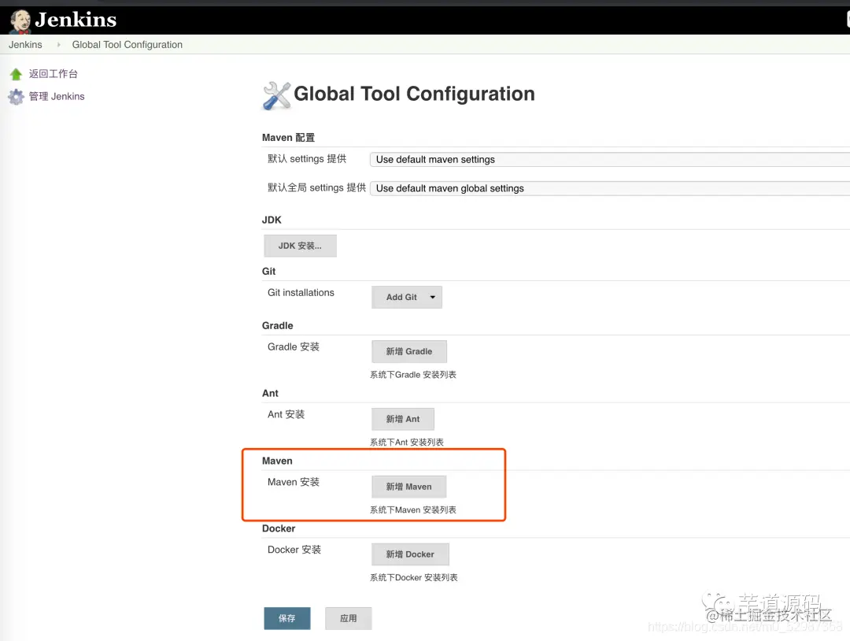Click the Maven 配置 section header

(x=288, y=138)
